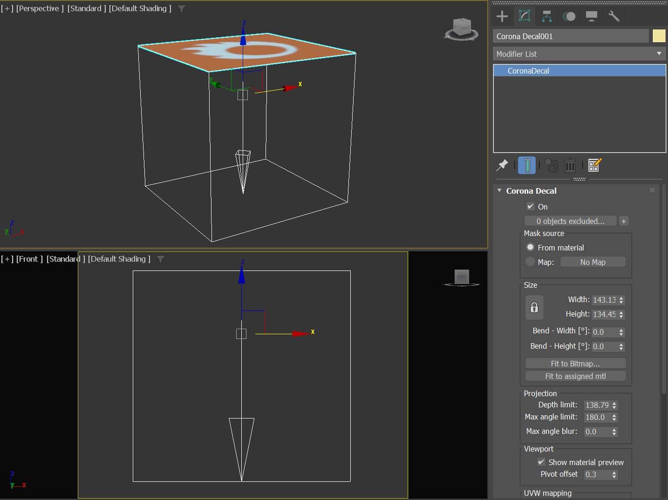Click the Perspective viewport [+] menu
The image size is (668, 500).
click(x=7, y=8)
